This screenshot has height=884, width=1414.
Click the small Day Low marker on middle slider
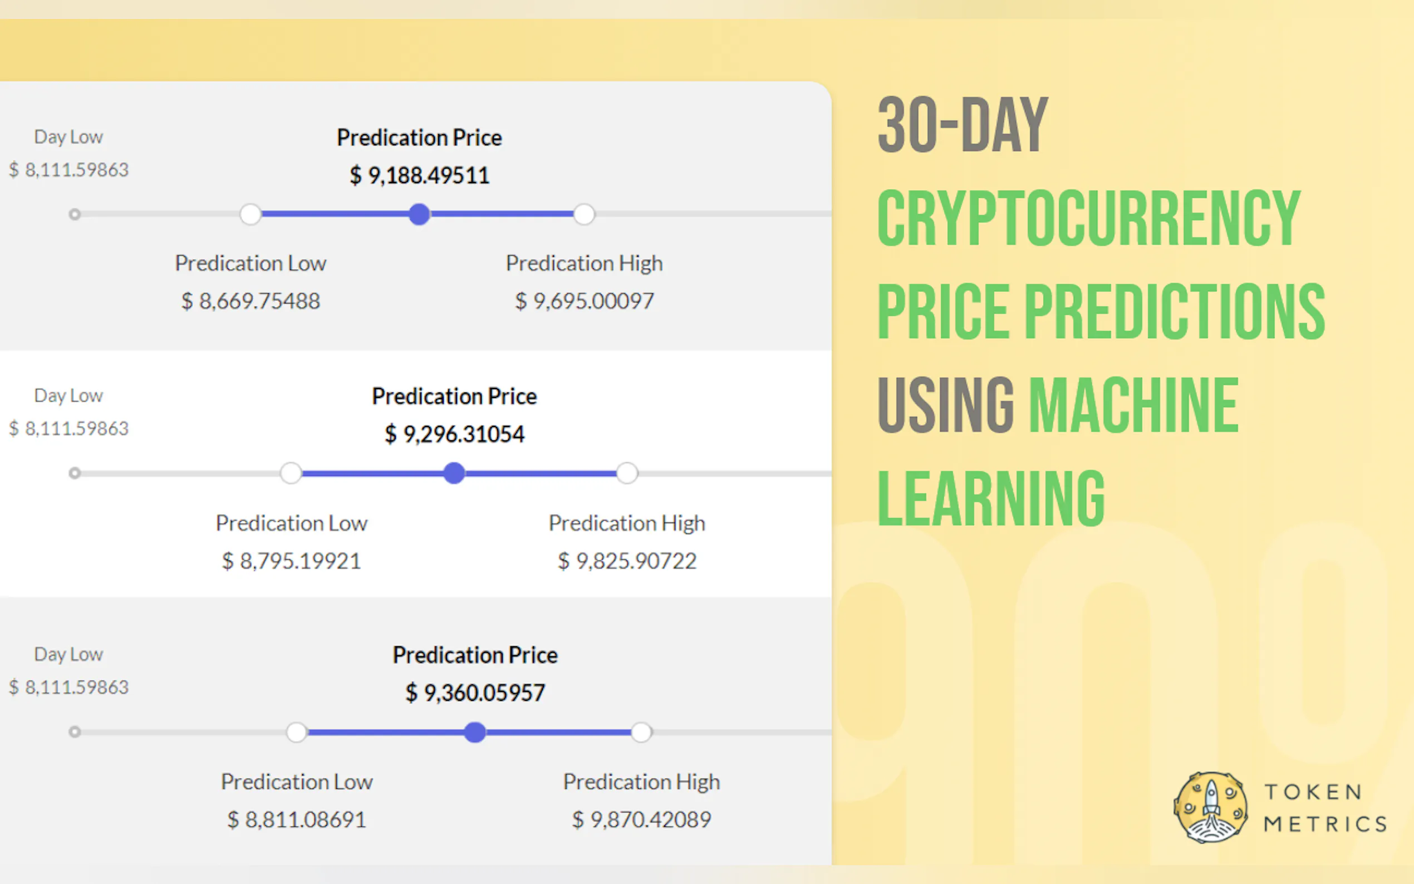click(74, 473)
